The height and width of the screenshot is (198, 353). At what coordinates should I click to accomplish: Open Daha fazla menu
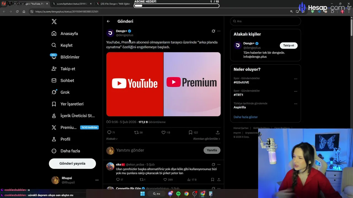click(x=66, y=151)
